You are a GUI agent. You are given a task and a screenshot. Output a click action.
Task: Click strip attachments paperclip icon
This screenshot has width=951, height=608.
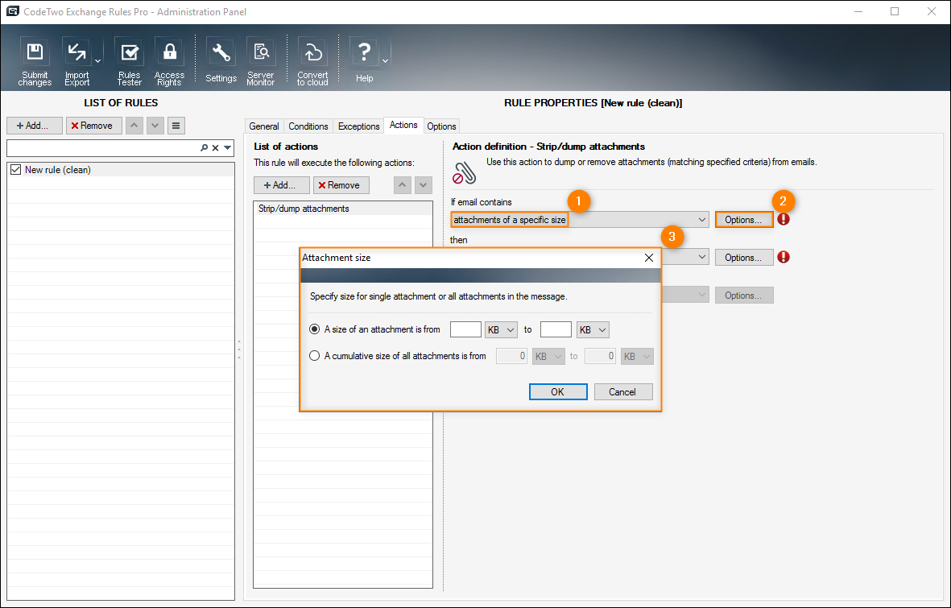pos(465,173)
